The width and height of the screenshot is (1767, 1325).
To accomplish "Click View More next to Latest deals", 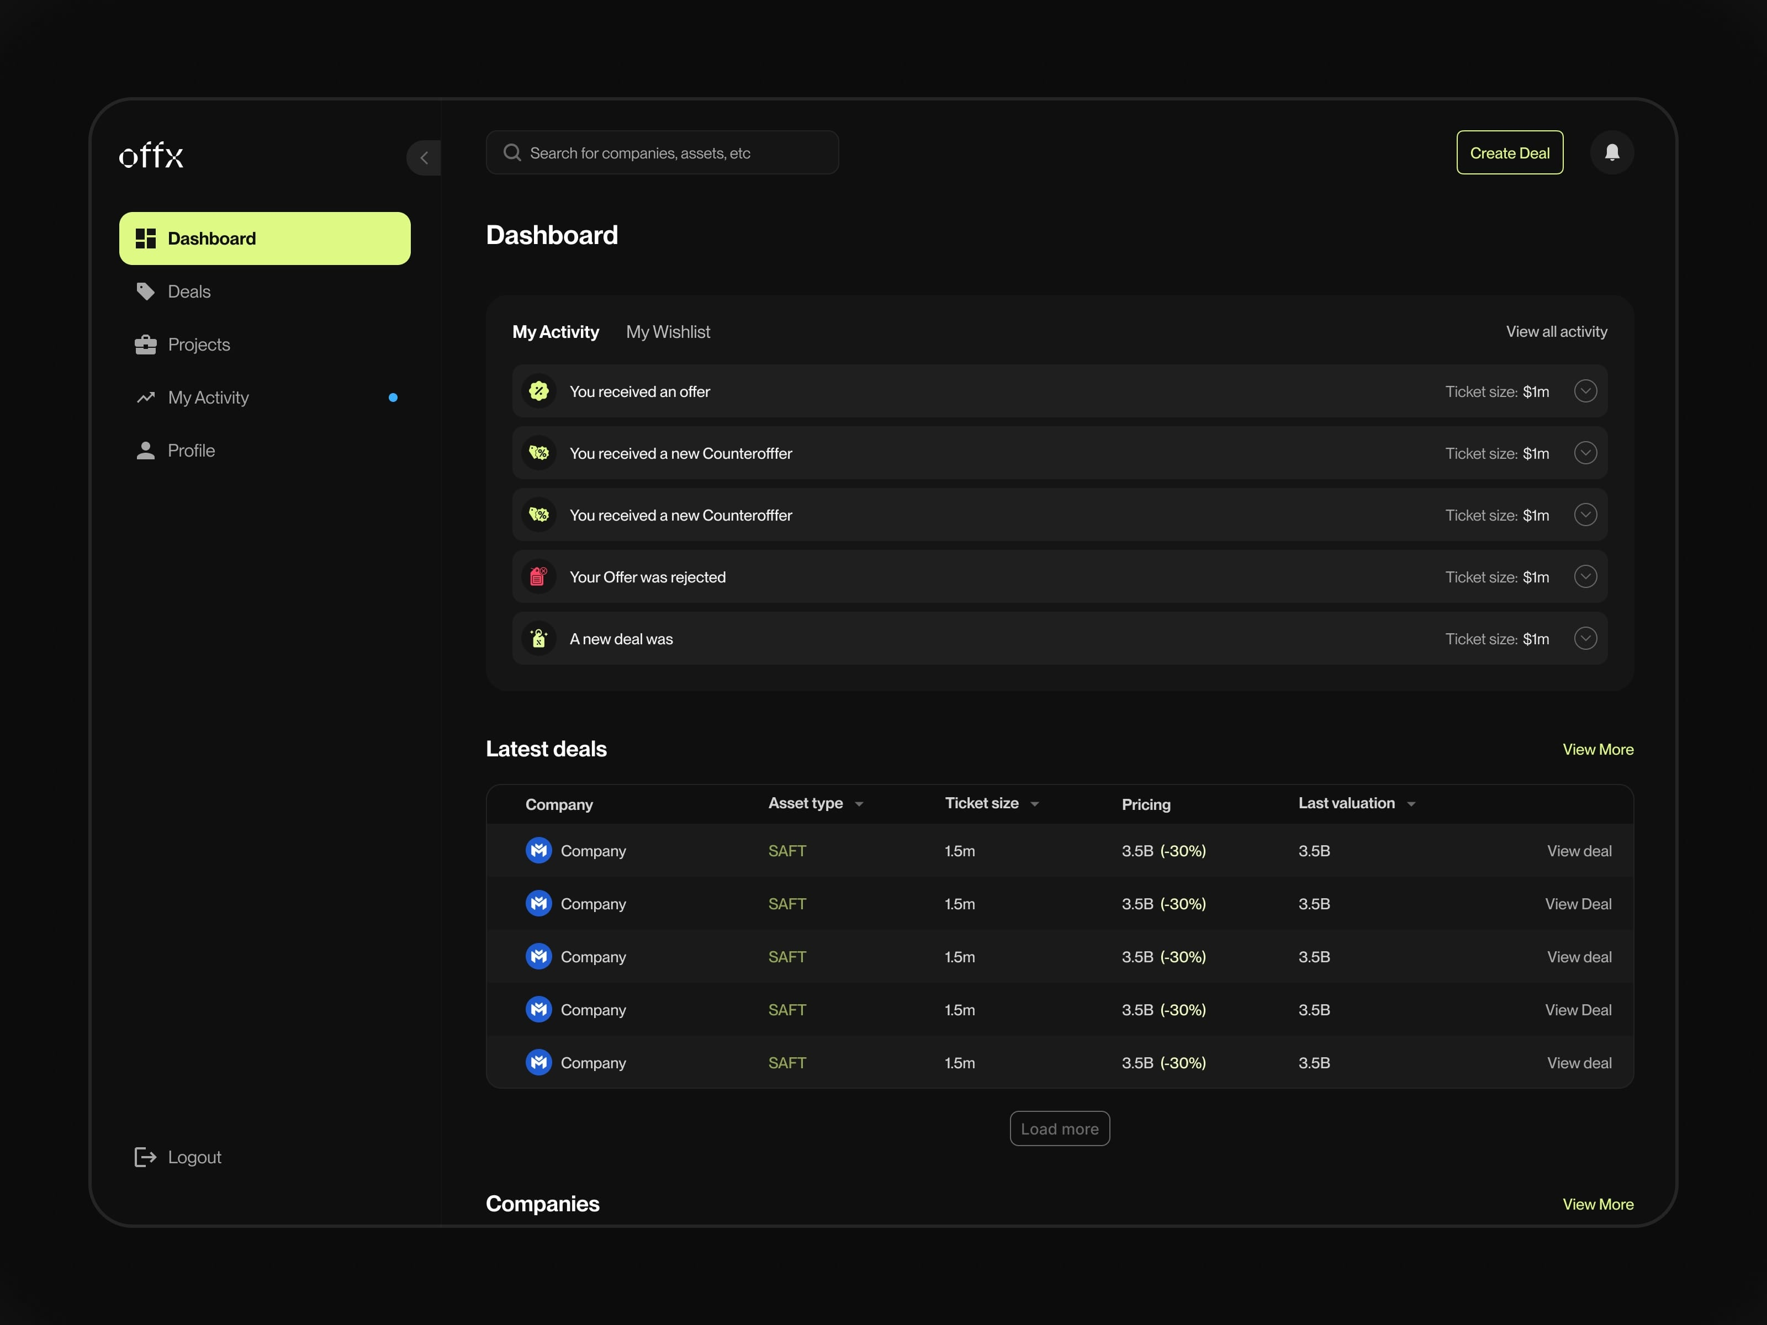I will click(x=1597, y=749).
